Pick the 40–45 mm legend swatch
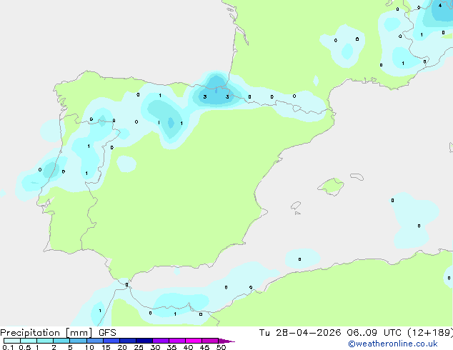Image resolution: width=453 pixels, height=350 pixels. click(x=194, y=341)
